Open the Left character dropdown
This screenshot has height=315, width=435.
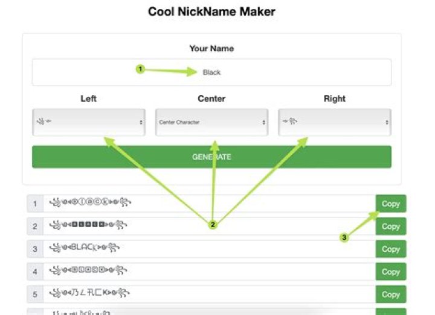89,122
